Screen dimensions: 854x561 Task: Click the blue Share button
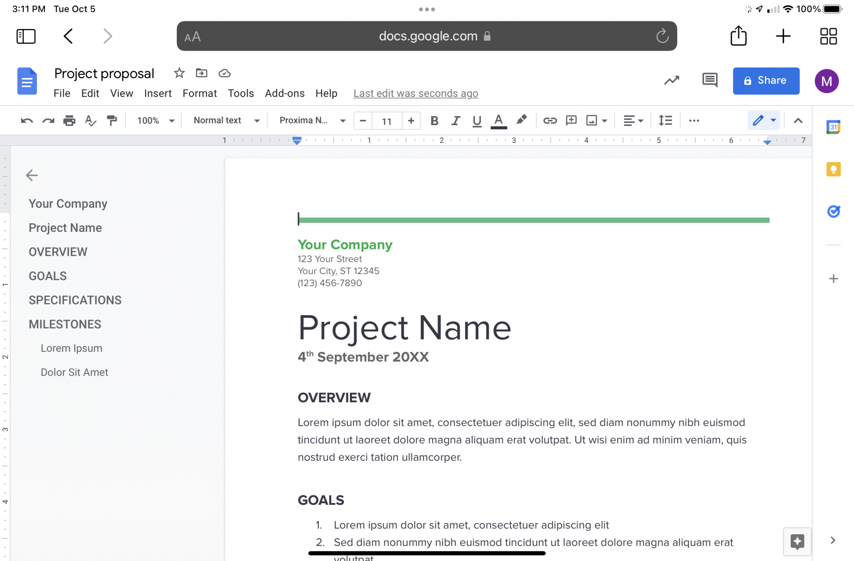pos(766,80)
